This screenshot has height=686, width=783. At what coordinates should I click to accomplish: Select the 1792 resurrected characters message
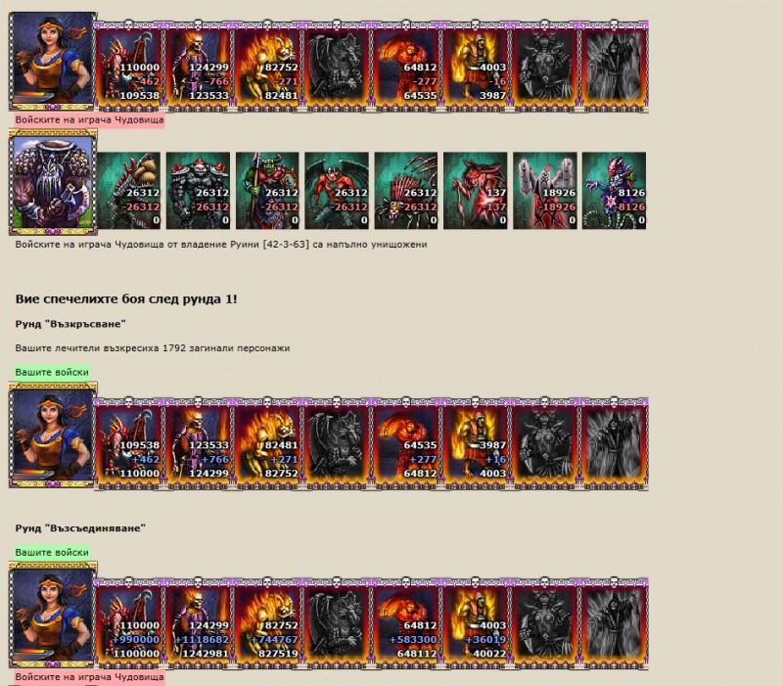click(x=153, y=348)
